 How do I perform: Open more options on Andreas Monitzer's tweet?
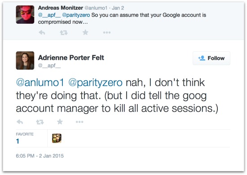107,33
